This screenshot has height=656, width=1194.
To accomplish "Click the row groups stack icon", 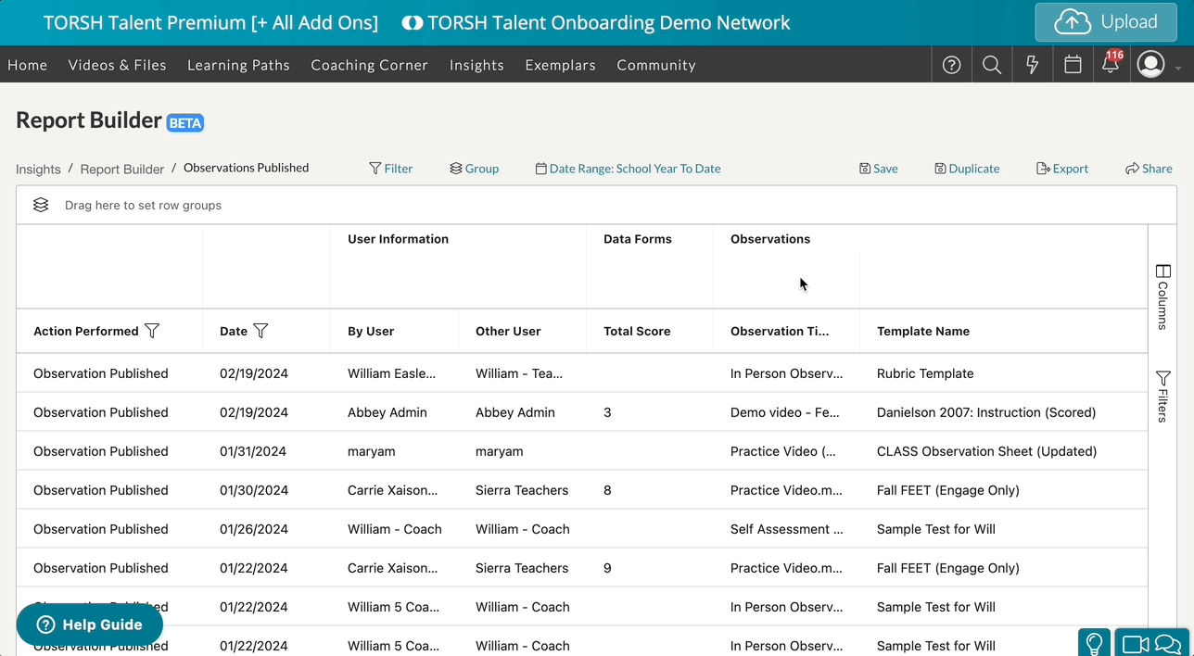I will pos(41,205).
